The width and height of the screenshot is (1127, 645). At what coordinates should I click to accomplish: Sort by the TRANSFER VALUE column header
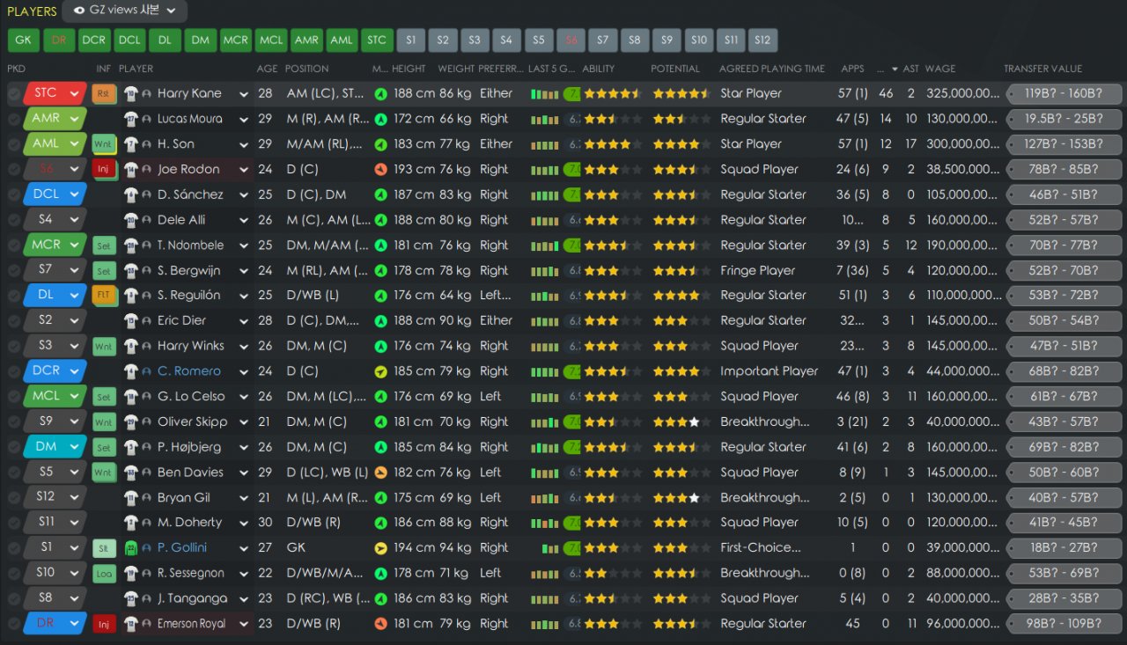coord(1043,69)
